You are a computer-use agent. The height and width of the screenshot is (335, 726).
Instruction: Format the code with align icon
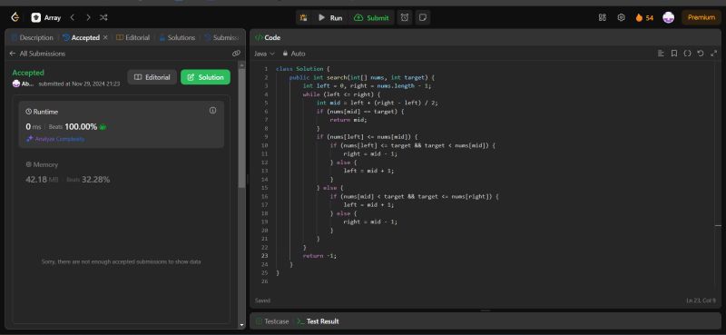661,54
